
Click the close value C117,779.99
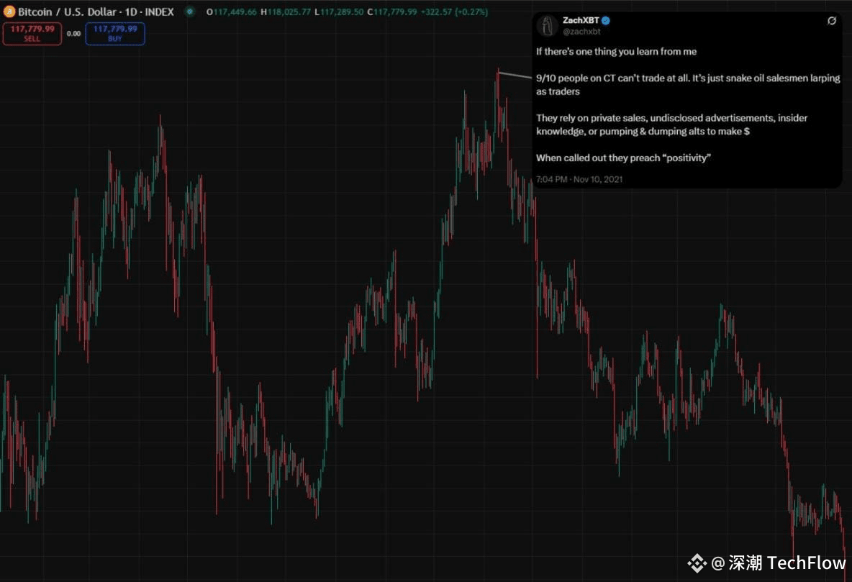pyautogui.click(x=392, y=12)
